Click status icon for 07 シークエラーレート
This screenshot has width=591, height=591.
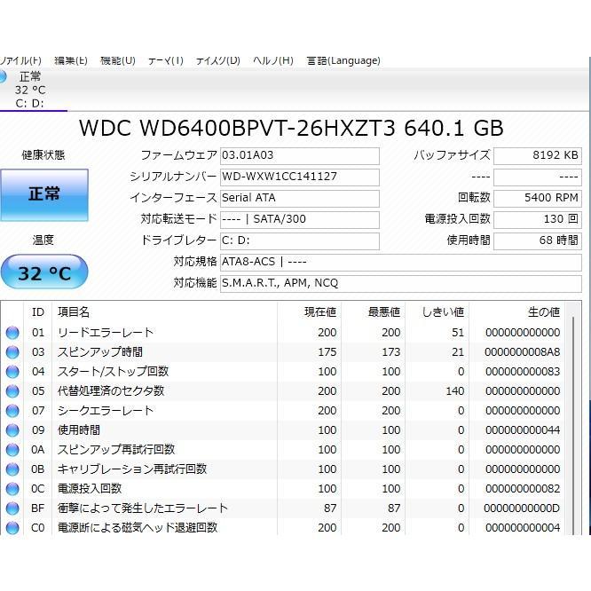click(12, 411)
